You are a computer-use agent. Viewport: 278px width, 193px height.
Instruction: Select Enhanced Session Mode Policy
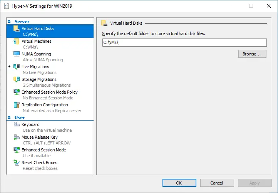point(50,95)
